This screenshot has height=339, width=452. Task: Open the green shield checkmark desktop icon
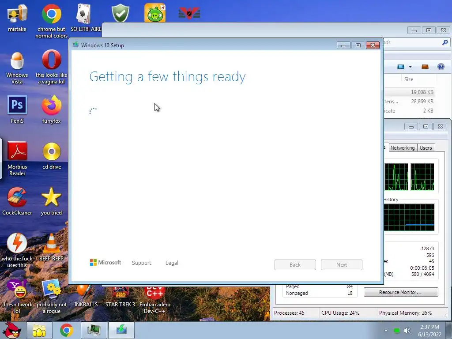coord(120,13)
